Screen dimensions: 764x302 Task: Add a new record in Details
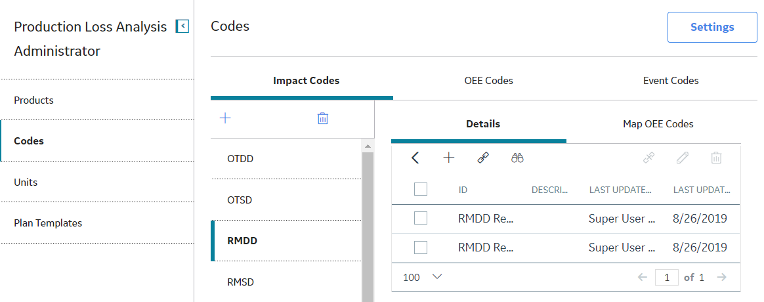pos(448,158)
